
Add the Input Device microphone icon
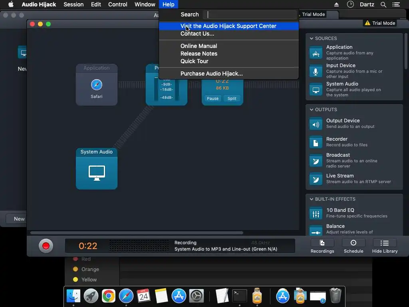coord(316,71)
